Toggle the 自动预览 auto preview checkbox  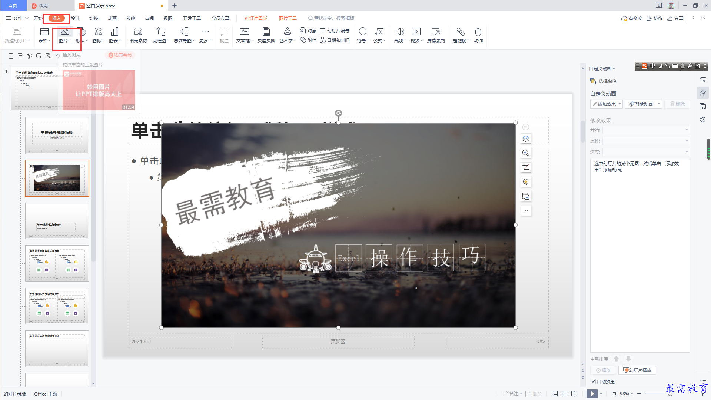point(593,381)
